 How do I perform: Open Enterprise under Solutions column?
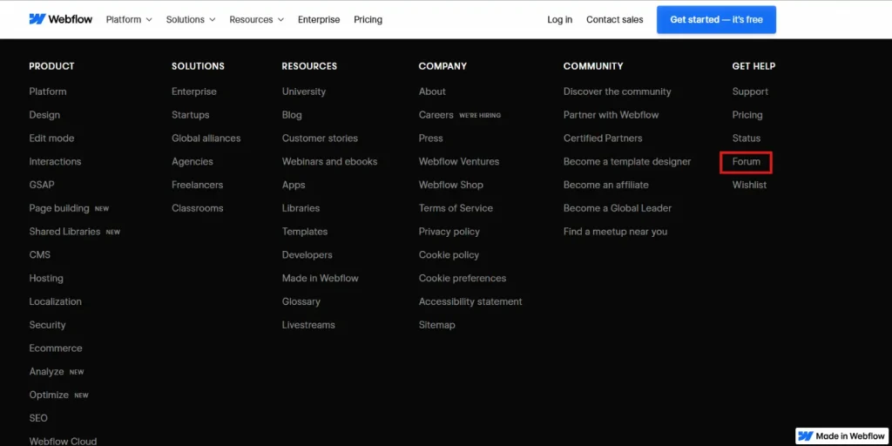[x=194, y=91]
